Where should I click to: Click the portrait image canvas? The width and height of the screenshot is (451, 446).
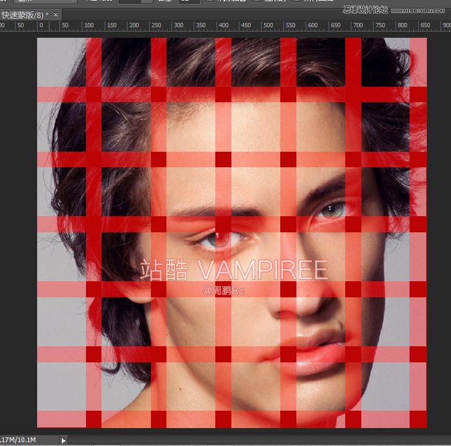(x=232, y=233)
